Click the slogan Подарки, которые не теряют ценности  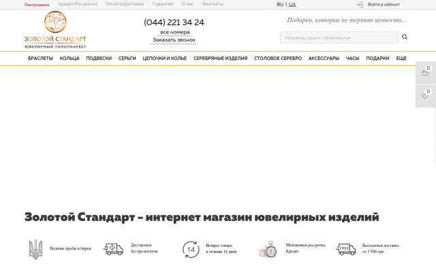pyautogui.click(x=347, y=20)
